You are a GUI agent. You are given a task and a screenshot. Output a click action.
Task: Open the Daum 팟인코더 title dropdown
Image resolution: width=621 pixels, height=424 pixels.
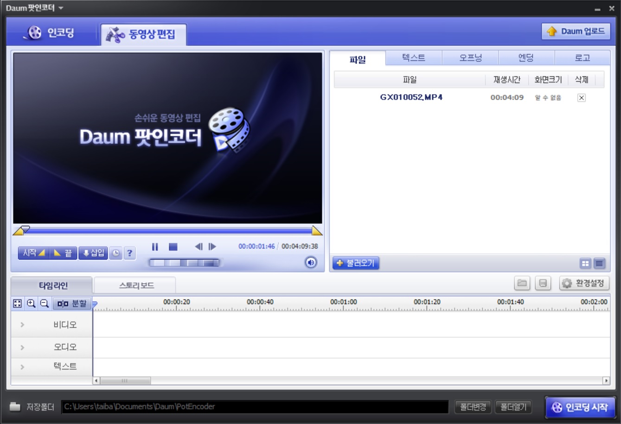coord(61,8)
